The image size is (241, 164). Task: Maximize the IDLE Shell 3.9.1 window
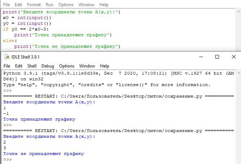pos(217,57)
